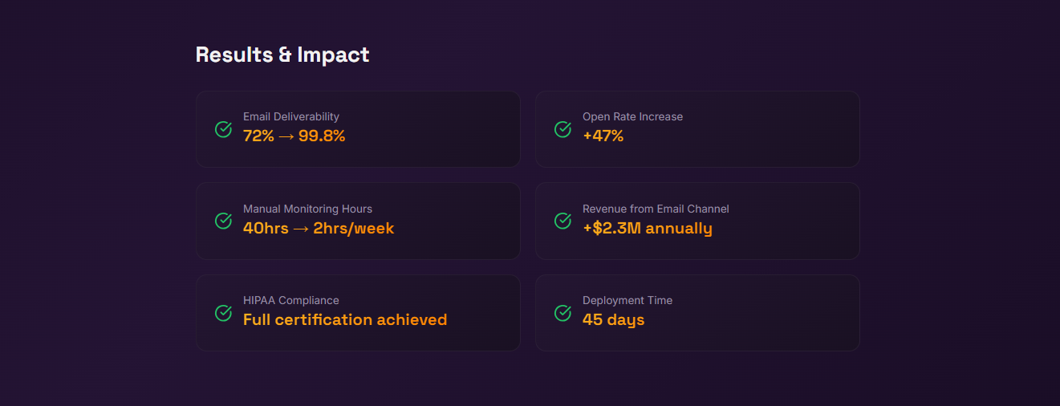The height and width of the screenshot is (406, 1060).
Task: Click the checkmark icon beside Email Deliverability
Action: pos(223,129)
